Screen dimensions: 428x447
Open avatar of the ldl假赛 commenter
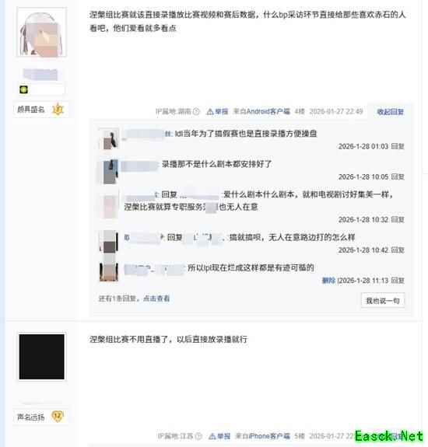(x=109, y=139)
